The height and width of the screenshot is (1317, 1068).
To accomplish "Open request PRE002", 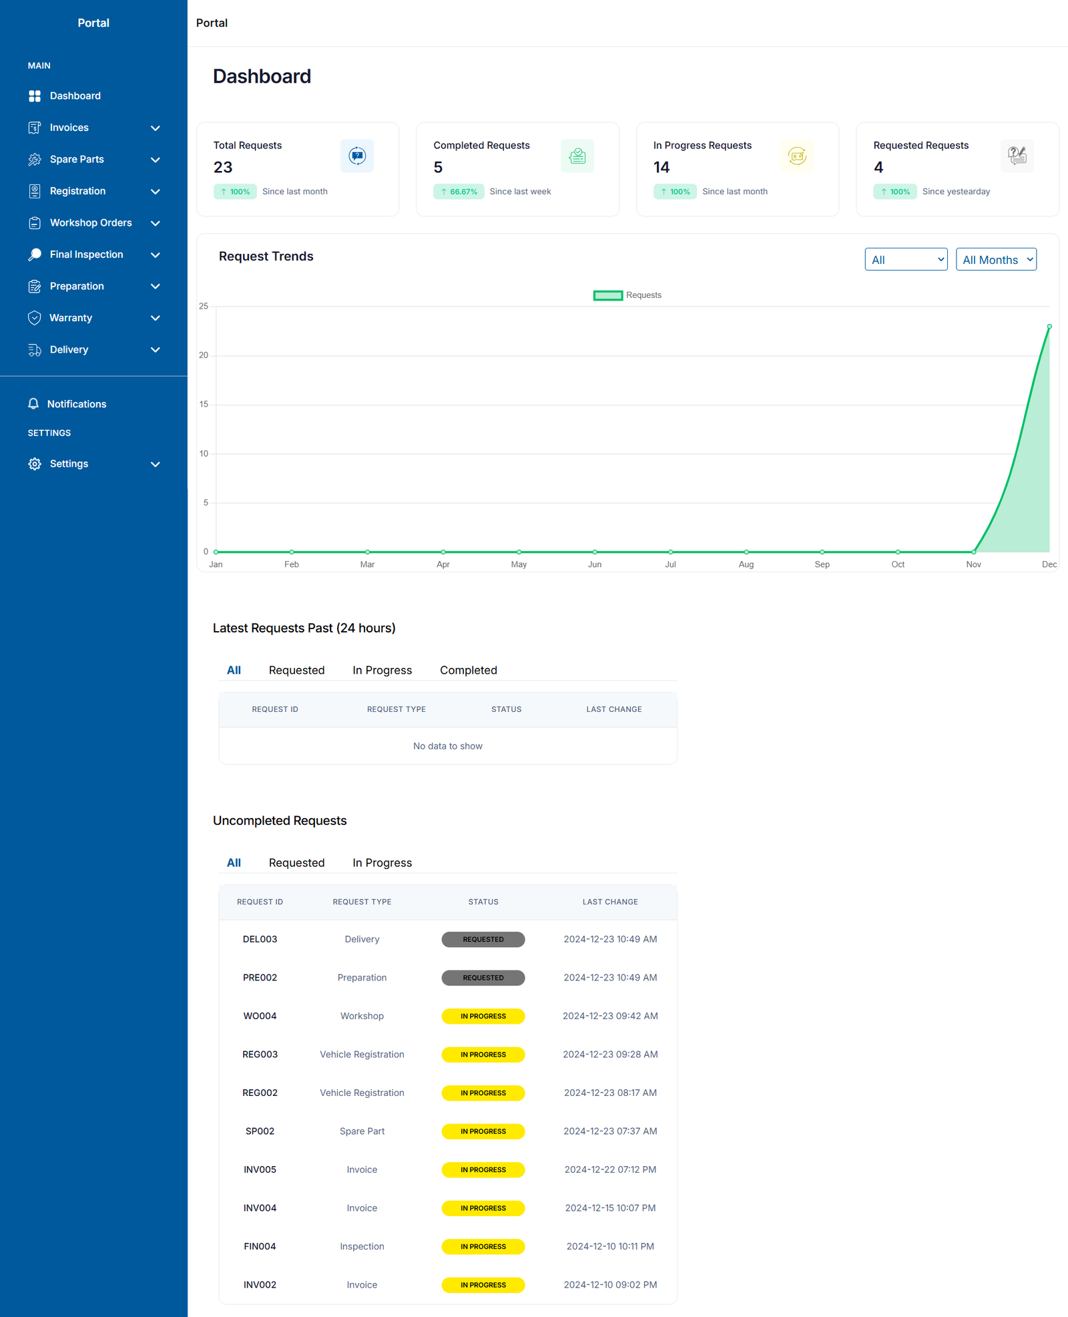I will [x=260, y=978].
